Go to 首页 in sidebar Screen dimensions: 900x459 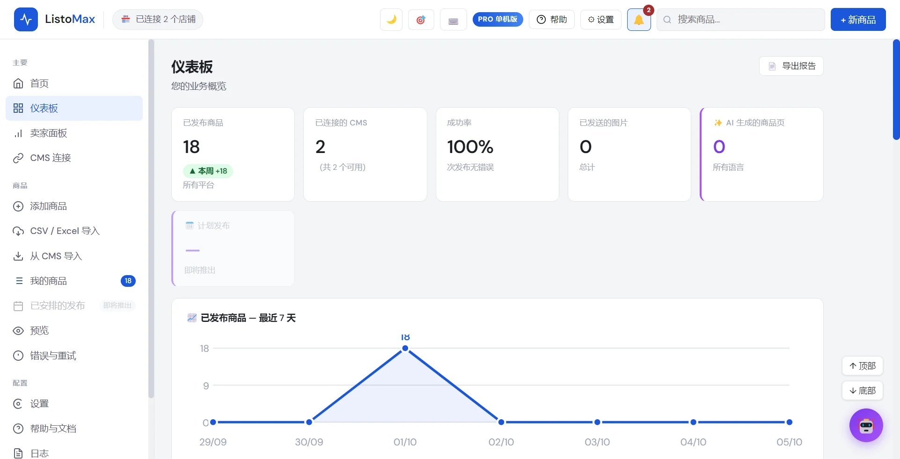click(x=74, y=83)
